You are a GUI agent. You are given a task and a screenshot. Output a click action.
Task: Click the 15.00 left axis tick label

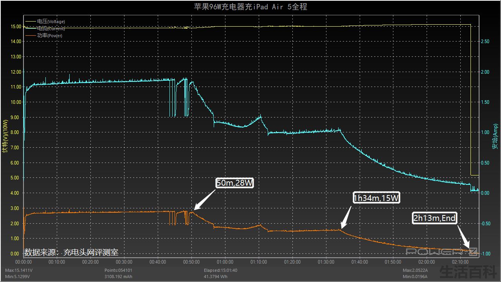click(16, 27)
